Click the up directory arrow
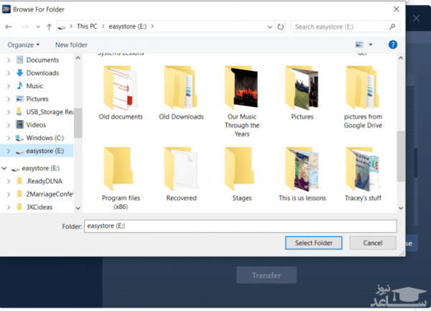The height and width of the screenshot is (311, 431). [49, 27]
